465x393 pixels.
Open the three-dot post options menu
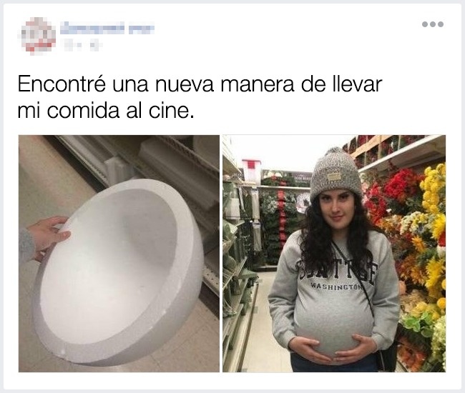[x=433, y=24]
